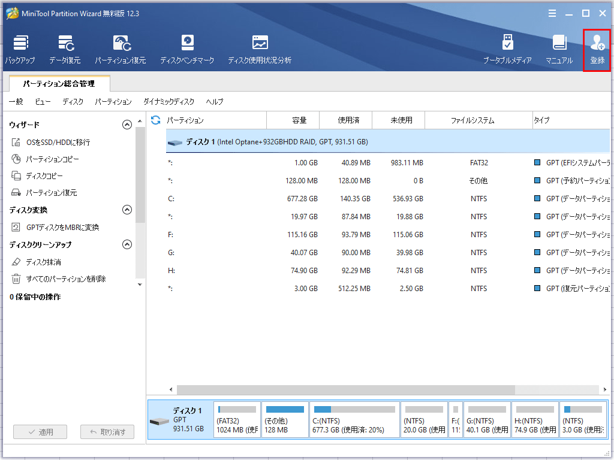Screen dimensions: 614x460
Task: Start ディスクコピー wizard
Action: [x=37, y=176]
